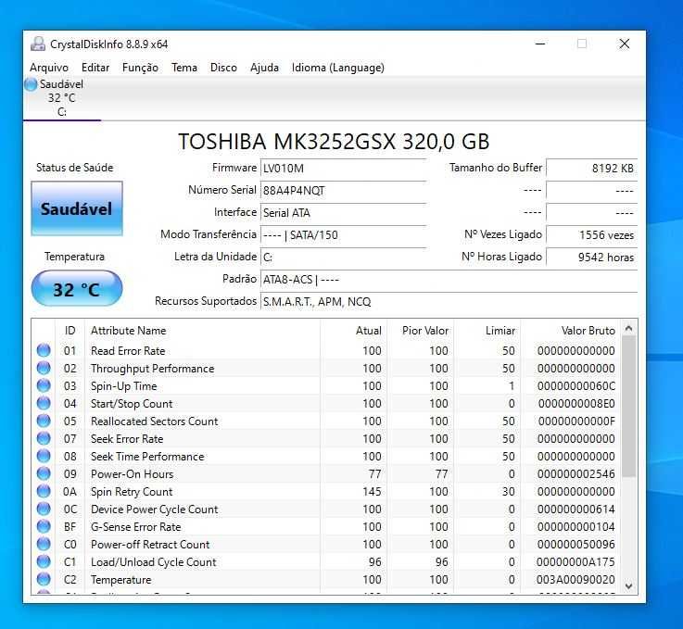Screen dimensions: 683x629
Task: Click the power-on hours field 9542 horas
Action: click(592, 258)
